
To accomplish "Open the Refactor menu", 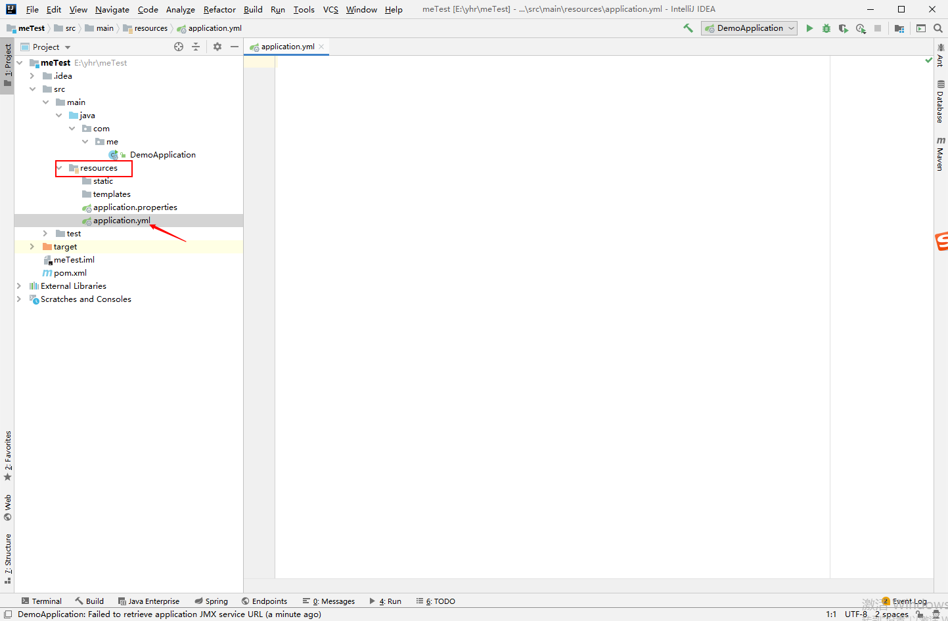I will 219,9.
